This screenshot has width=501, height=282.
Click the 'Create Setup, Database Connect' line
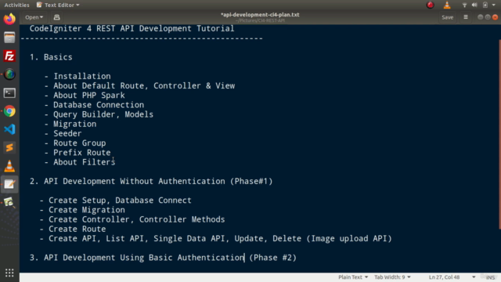click(115, 201)
